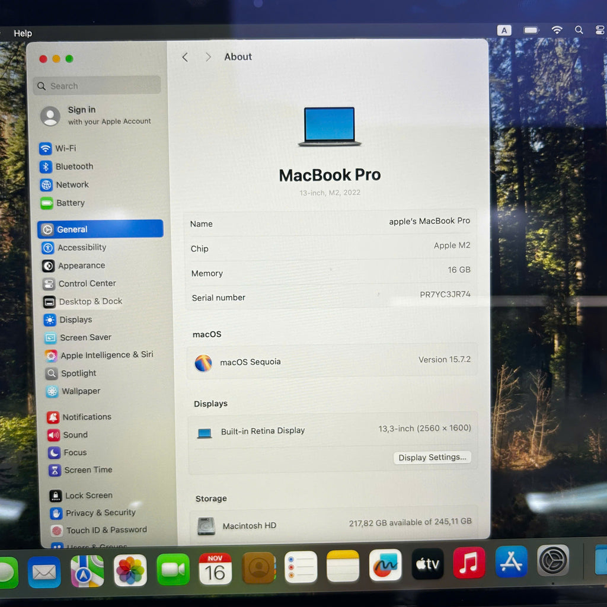Open the Help menu
This screenshot has width=607, height=607.
pyautogui.click(x=23, y=33)
